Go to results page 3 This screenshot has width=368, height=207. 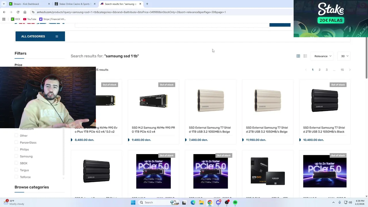pos(327,70)
